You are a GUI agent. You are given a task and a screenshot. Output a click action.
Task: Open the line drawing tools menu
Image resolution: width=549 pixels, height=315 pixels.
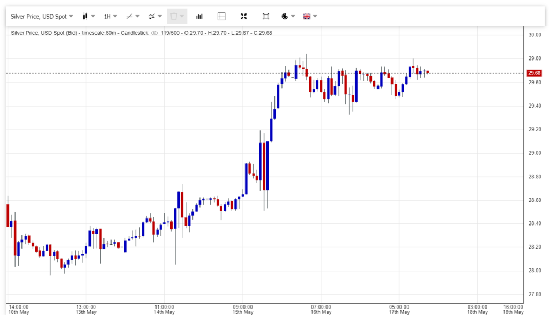point(132,16)
